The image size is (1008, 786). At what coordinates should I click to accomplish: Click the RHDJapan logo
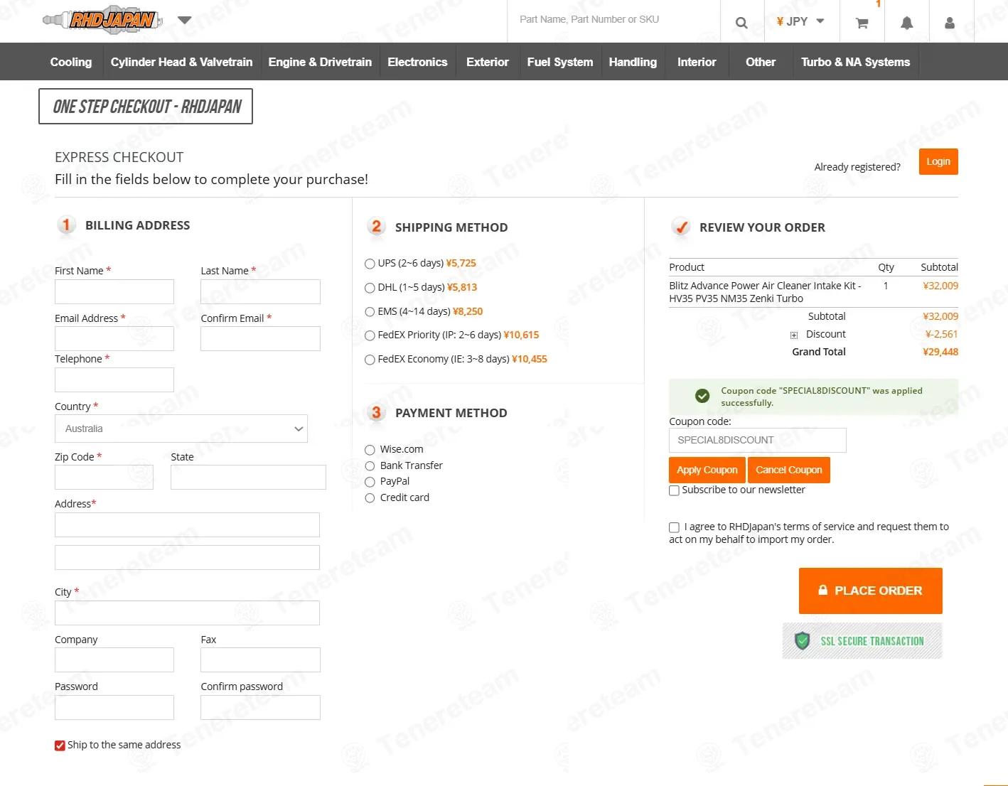(103, 20)
